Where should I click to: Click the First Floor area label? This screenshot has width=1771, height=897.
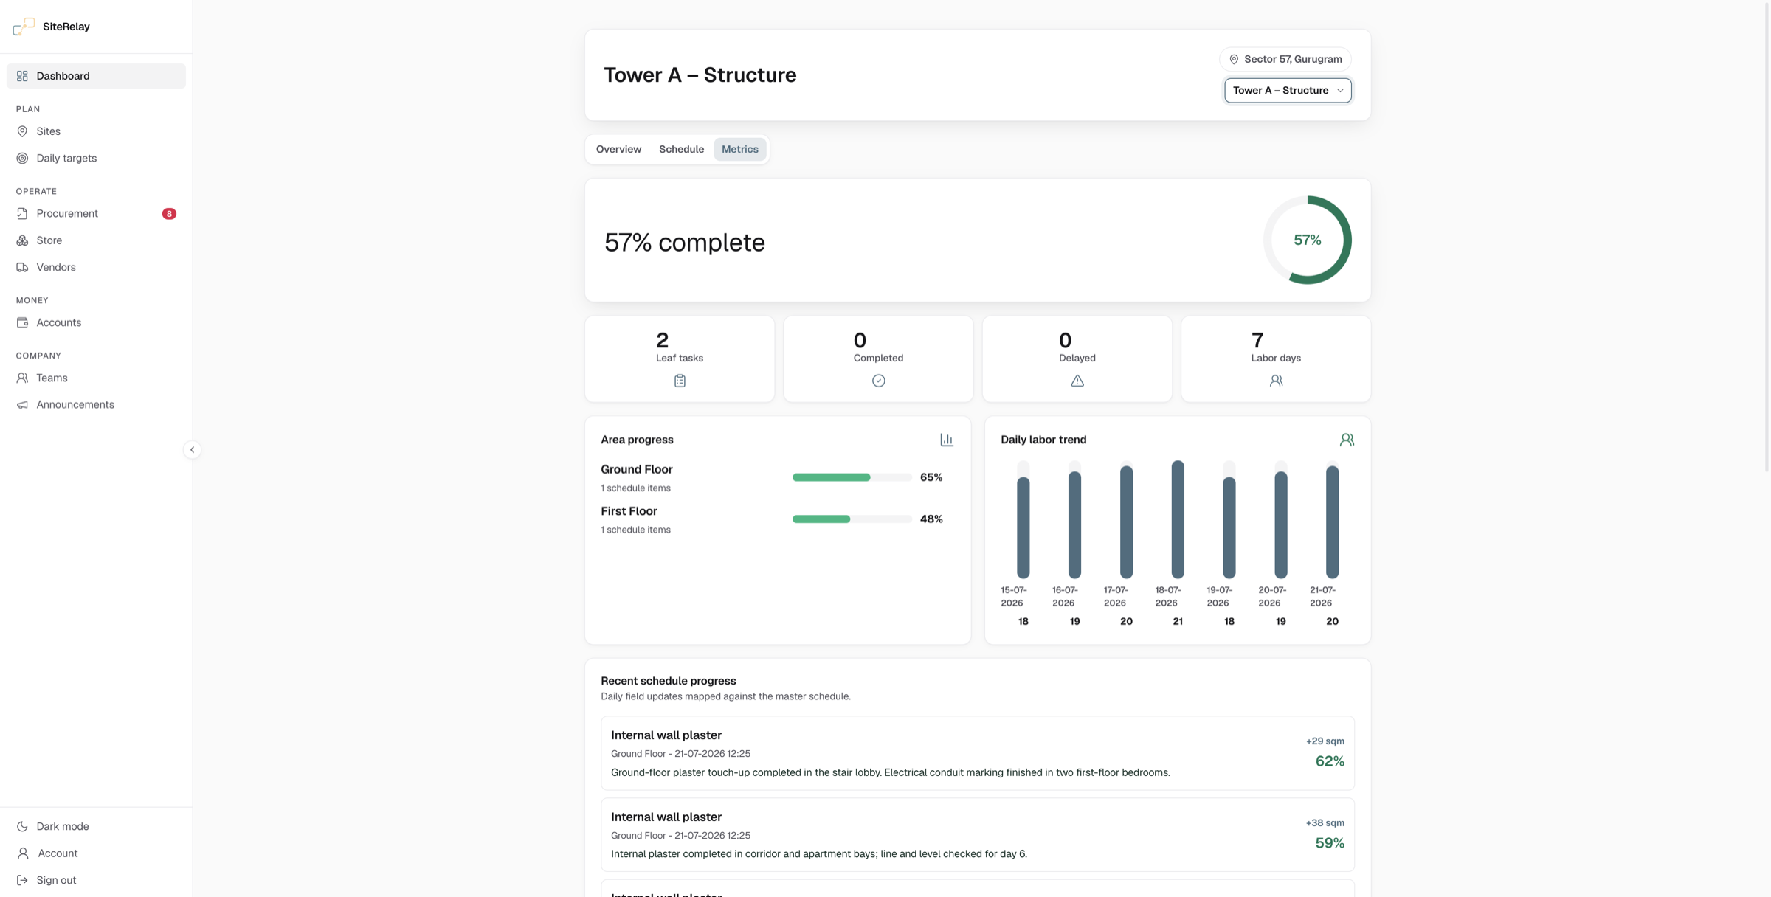[x=629, y=511]
